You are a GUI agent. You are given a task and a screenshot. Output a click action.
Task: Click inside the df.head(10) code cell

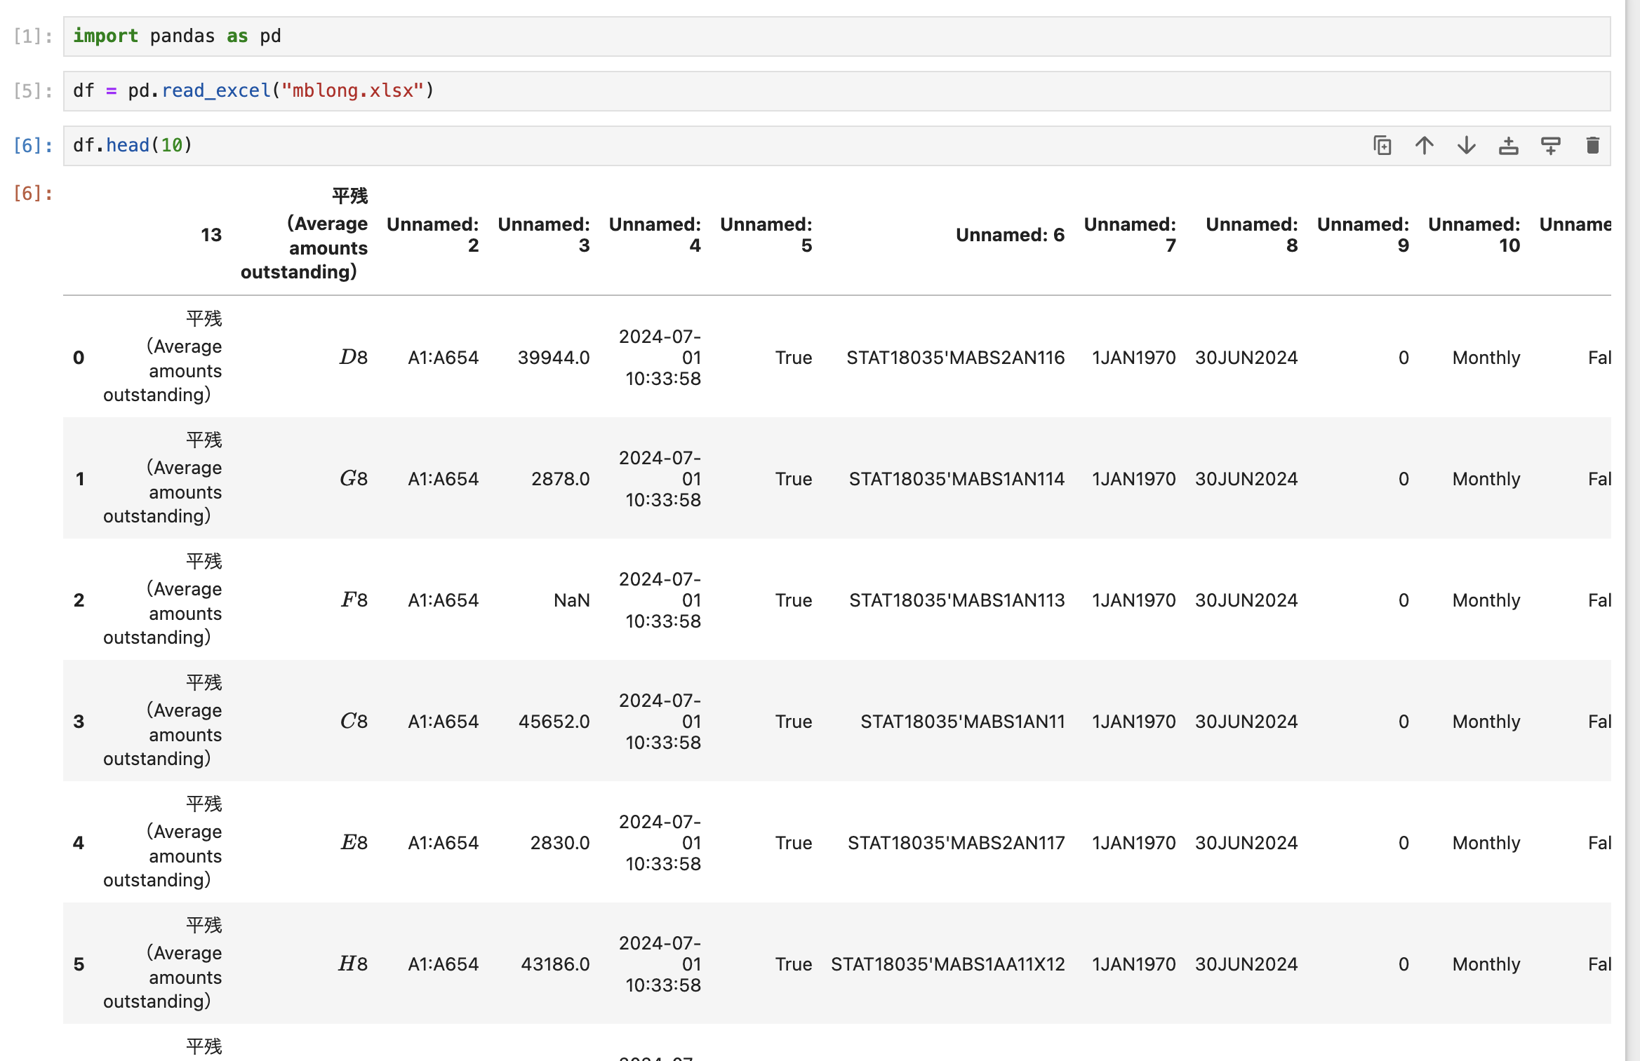[702, 146]
